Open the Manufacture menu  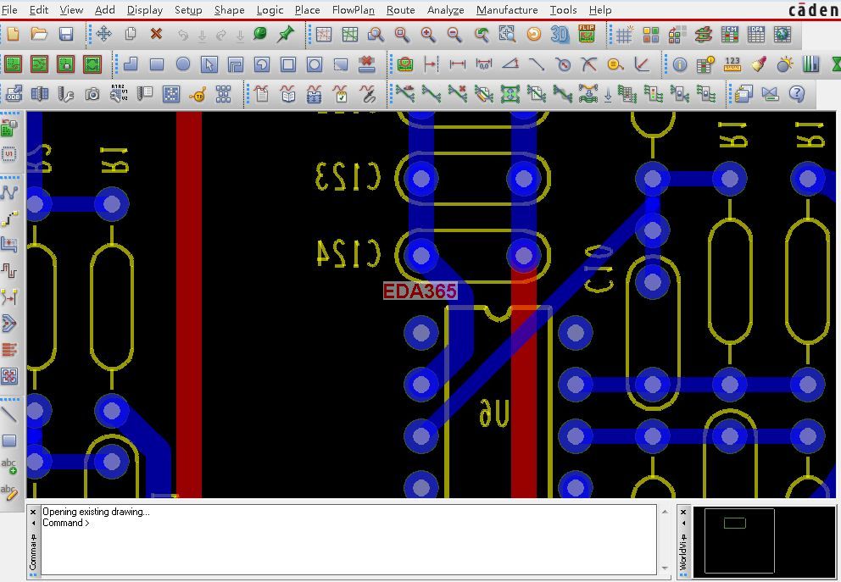(x=506, y=10)
